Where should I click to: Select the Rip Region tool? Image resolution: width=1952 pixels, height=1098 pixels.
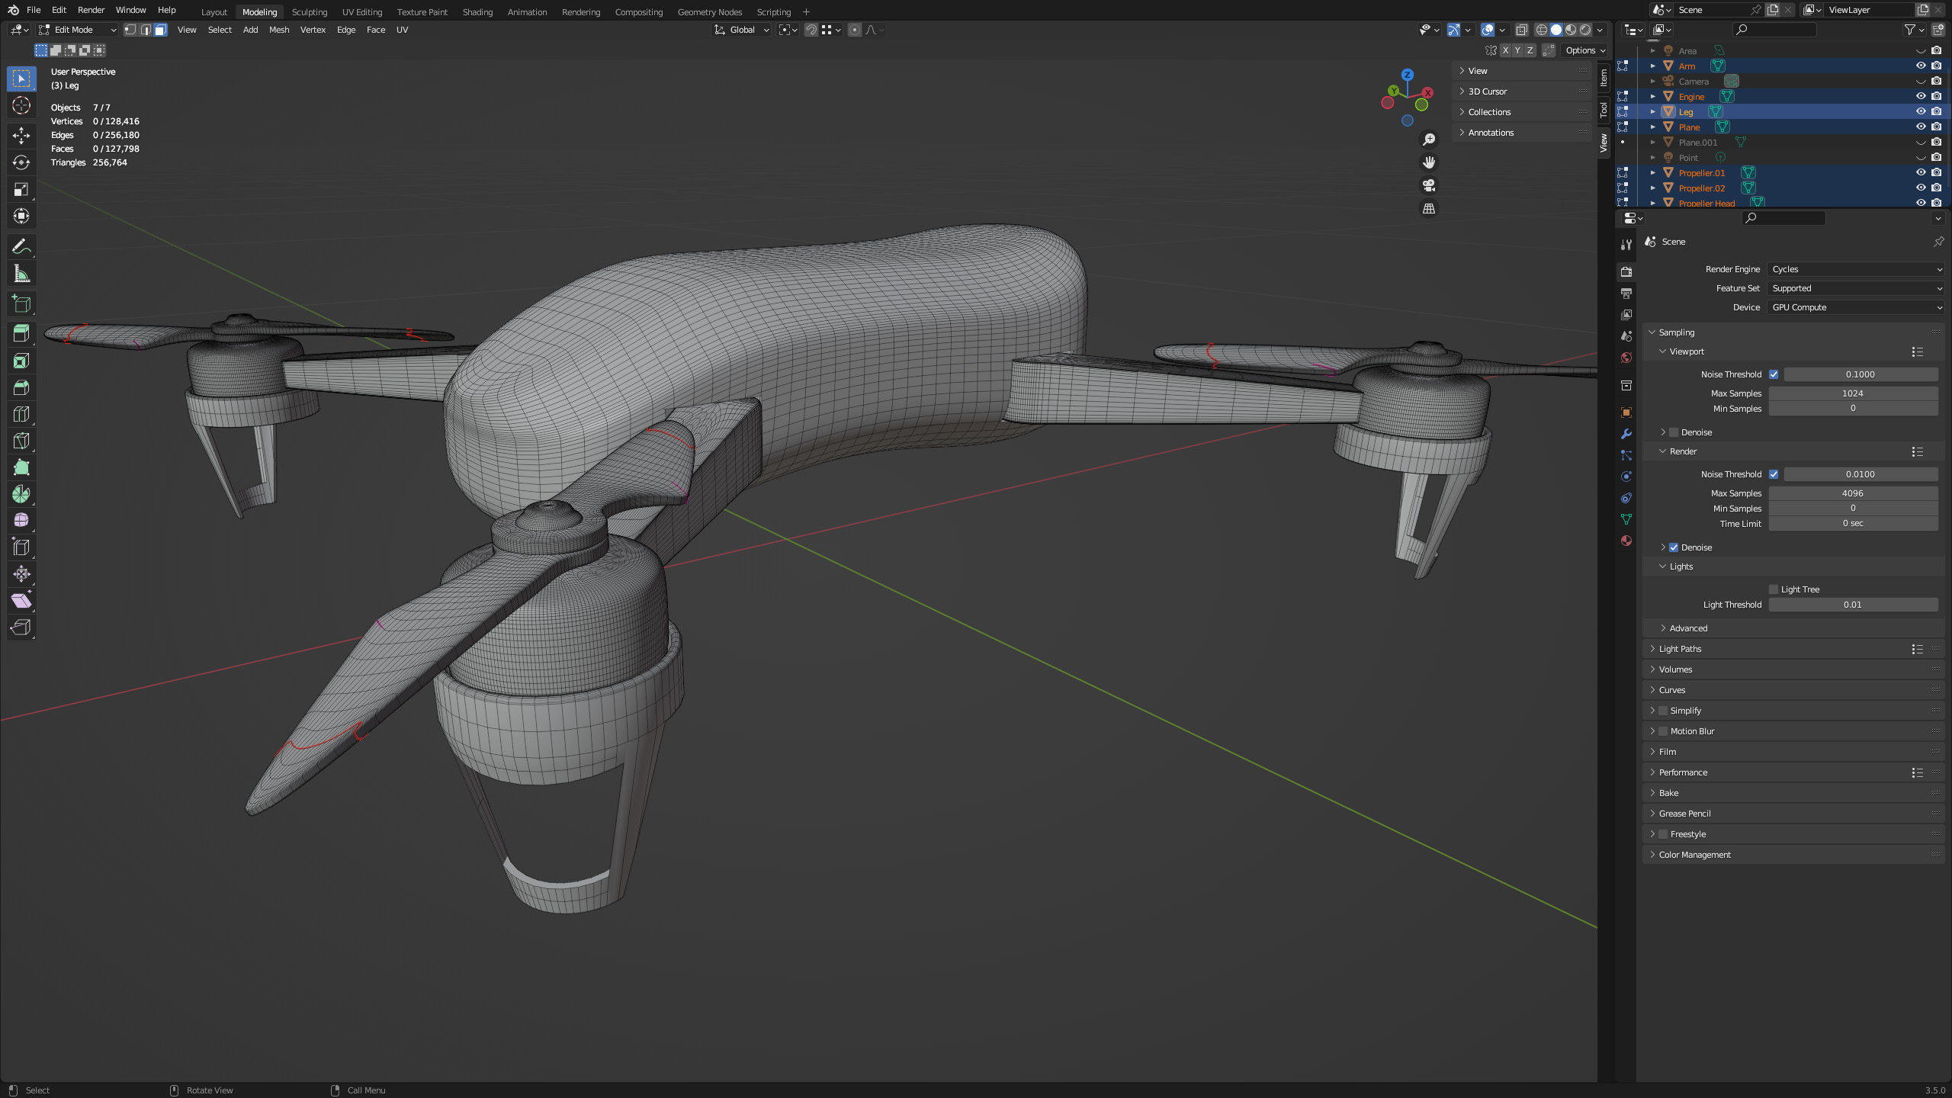[x=21, y=628]
